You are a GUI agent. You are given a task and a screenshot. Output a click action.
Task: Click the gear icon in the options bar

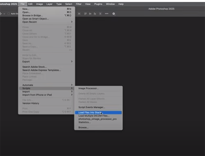114,14
